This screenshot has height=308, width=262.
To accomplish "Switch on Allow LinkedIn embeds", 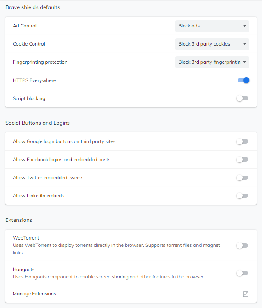I will coord(242,196).
